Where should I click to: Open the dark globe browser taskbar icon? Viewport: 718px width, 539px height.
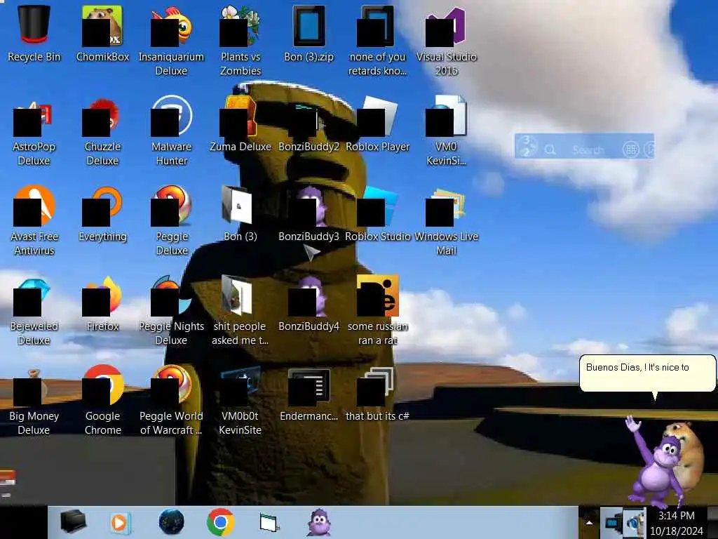click(171, 522)
